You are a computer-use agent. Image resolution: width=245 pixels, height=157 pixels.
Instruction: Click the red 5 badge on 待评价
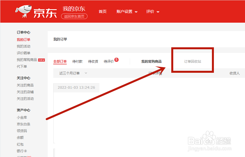click(x=116, y=60)
